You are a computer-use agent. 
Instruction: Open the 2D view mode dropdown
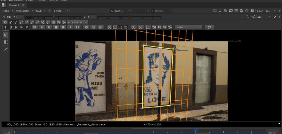(x=264, y=17)
